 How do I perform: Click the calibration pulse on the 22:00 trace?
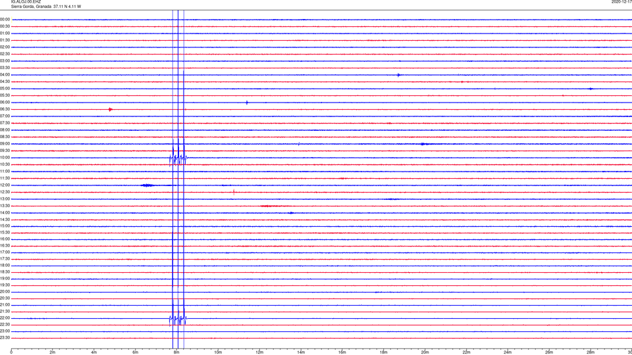click(178, 319)
